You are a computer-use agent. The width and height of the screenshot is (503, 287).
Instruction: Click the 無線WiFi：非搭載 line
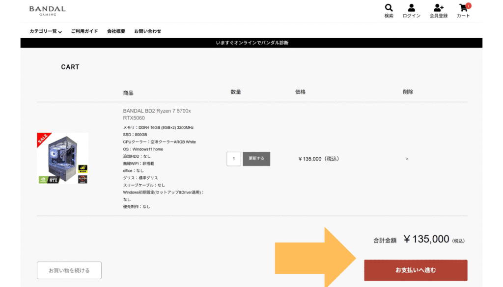coord(139,164)
